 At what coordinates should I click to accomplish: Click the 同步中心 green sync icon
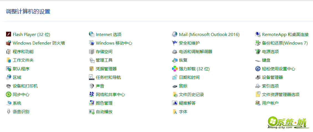point(8,94)
